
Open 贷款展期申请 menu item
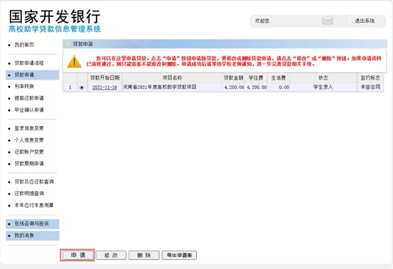(29, 164)
